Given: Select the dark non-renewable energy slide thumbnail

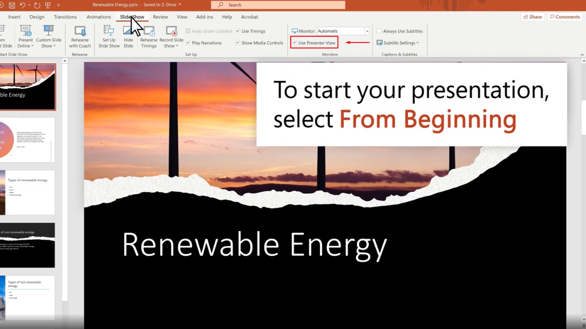Looking at the screenshot, I should point(27,245).
